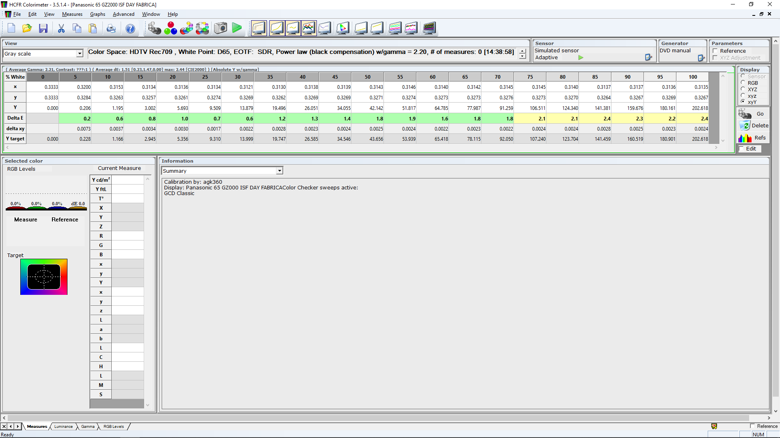Open the CIE diagram graph icon
The image size is (780, 438).
coord(342,28)
